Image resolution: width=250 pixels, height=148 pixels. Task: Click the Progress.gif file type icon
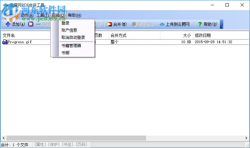(5, 42)
